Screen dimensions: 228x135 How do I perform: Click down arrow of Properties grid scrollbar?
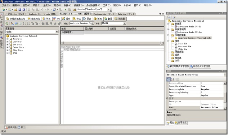click(225, 108)
